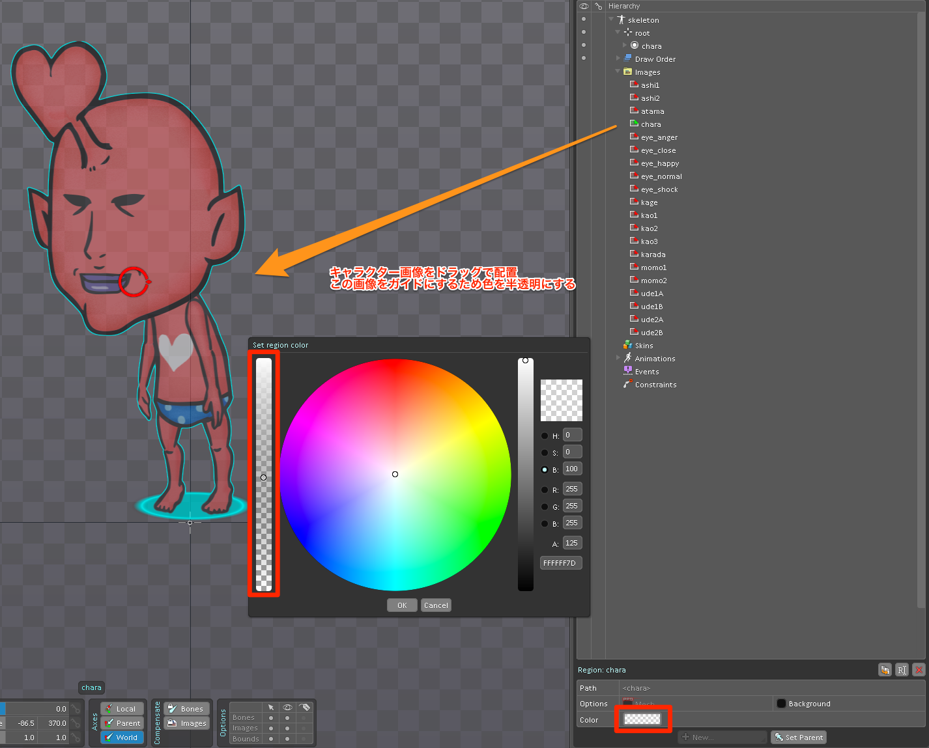
Task: Click the rename icon in Region panel
Action: [x=902, y=669]
